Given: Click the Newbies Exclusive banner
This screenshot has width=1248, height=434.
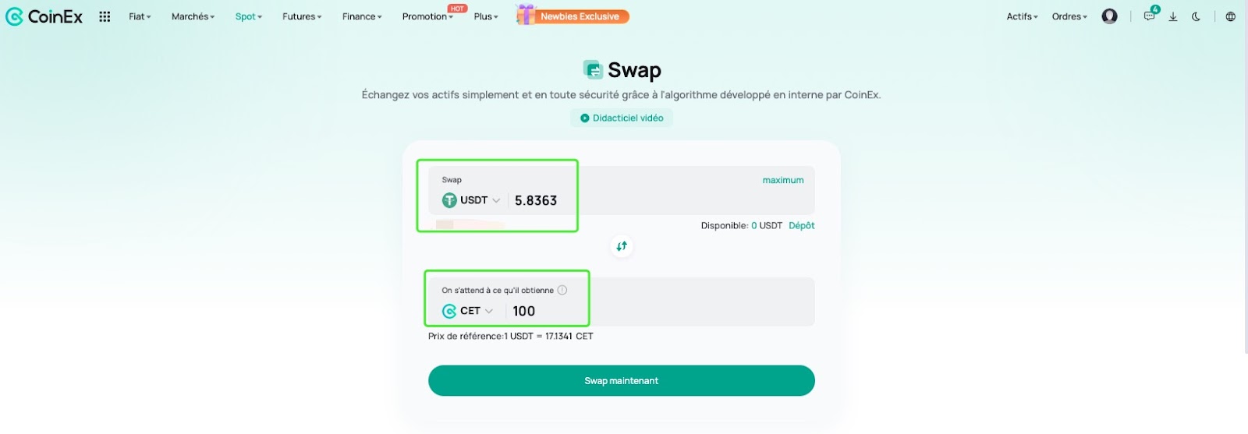Looking at the screenshot, I should point(573,16).
